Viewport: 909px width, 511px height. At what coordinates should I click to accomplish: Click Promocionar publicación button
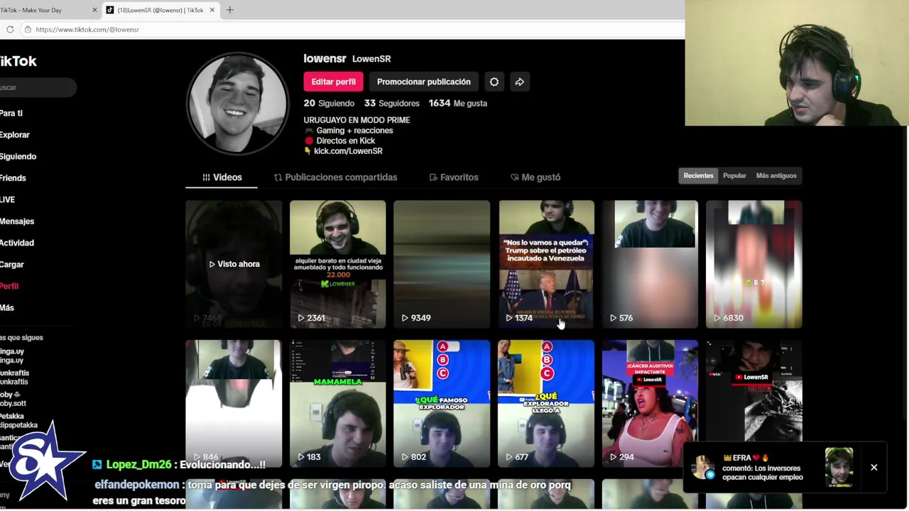coord(424,82)
